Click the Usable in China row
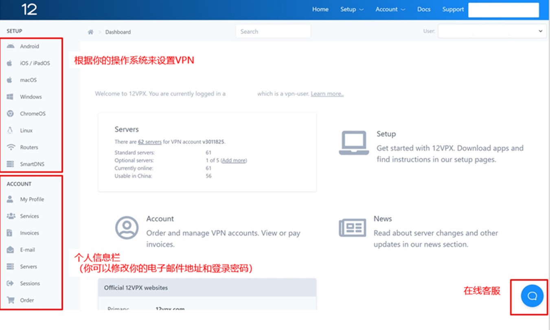Viewport: 550px width, 330px height. [163, 176]
